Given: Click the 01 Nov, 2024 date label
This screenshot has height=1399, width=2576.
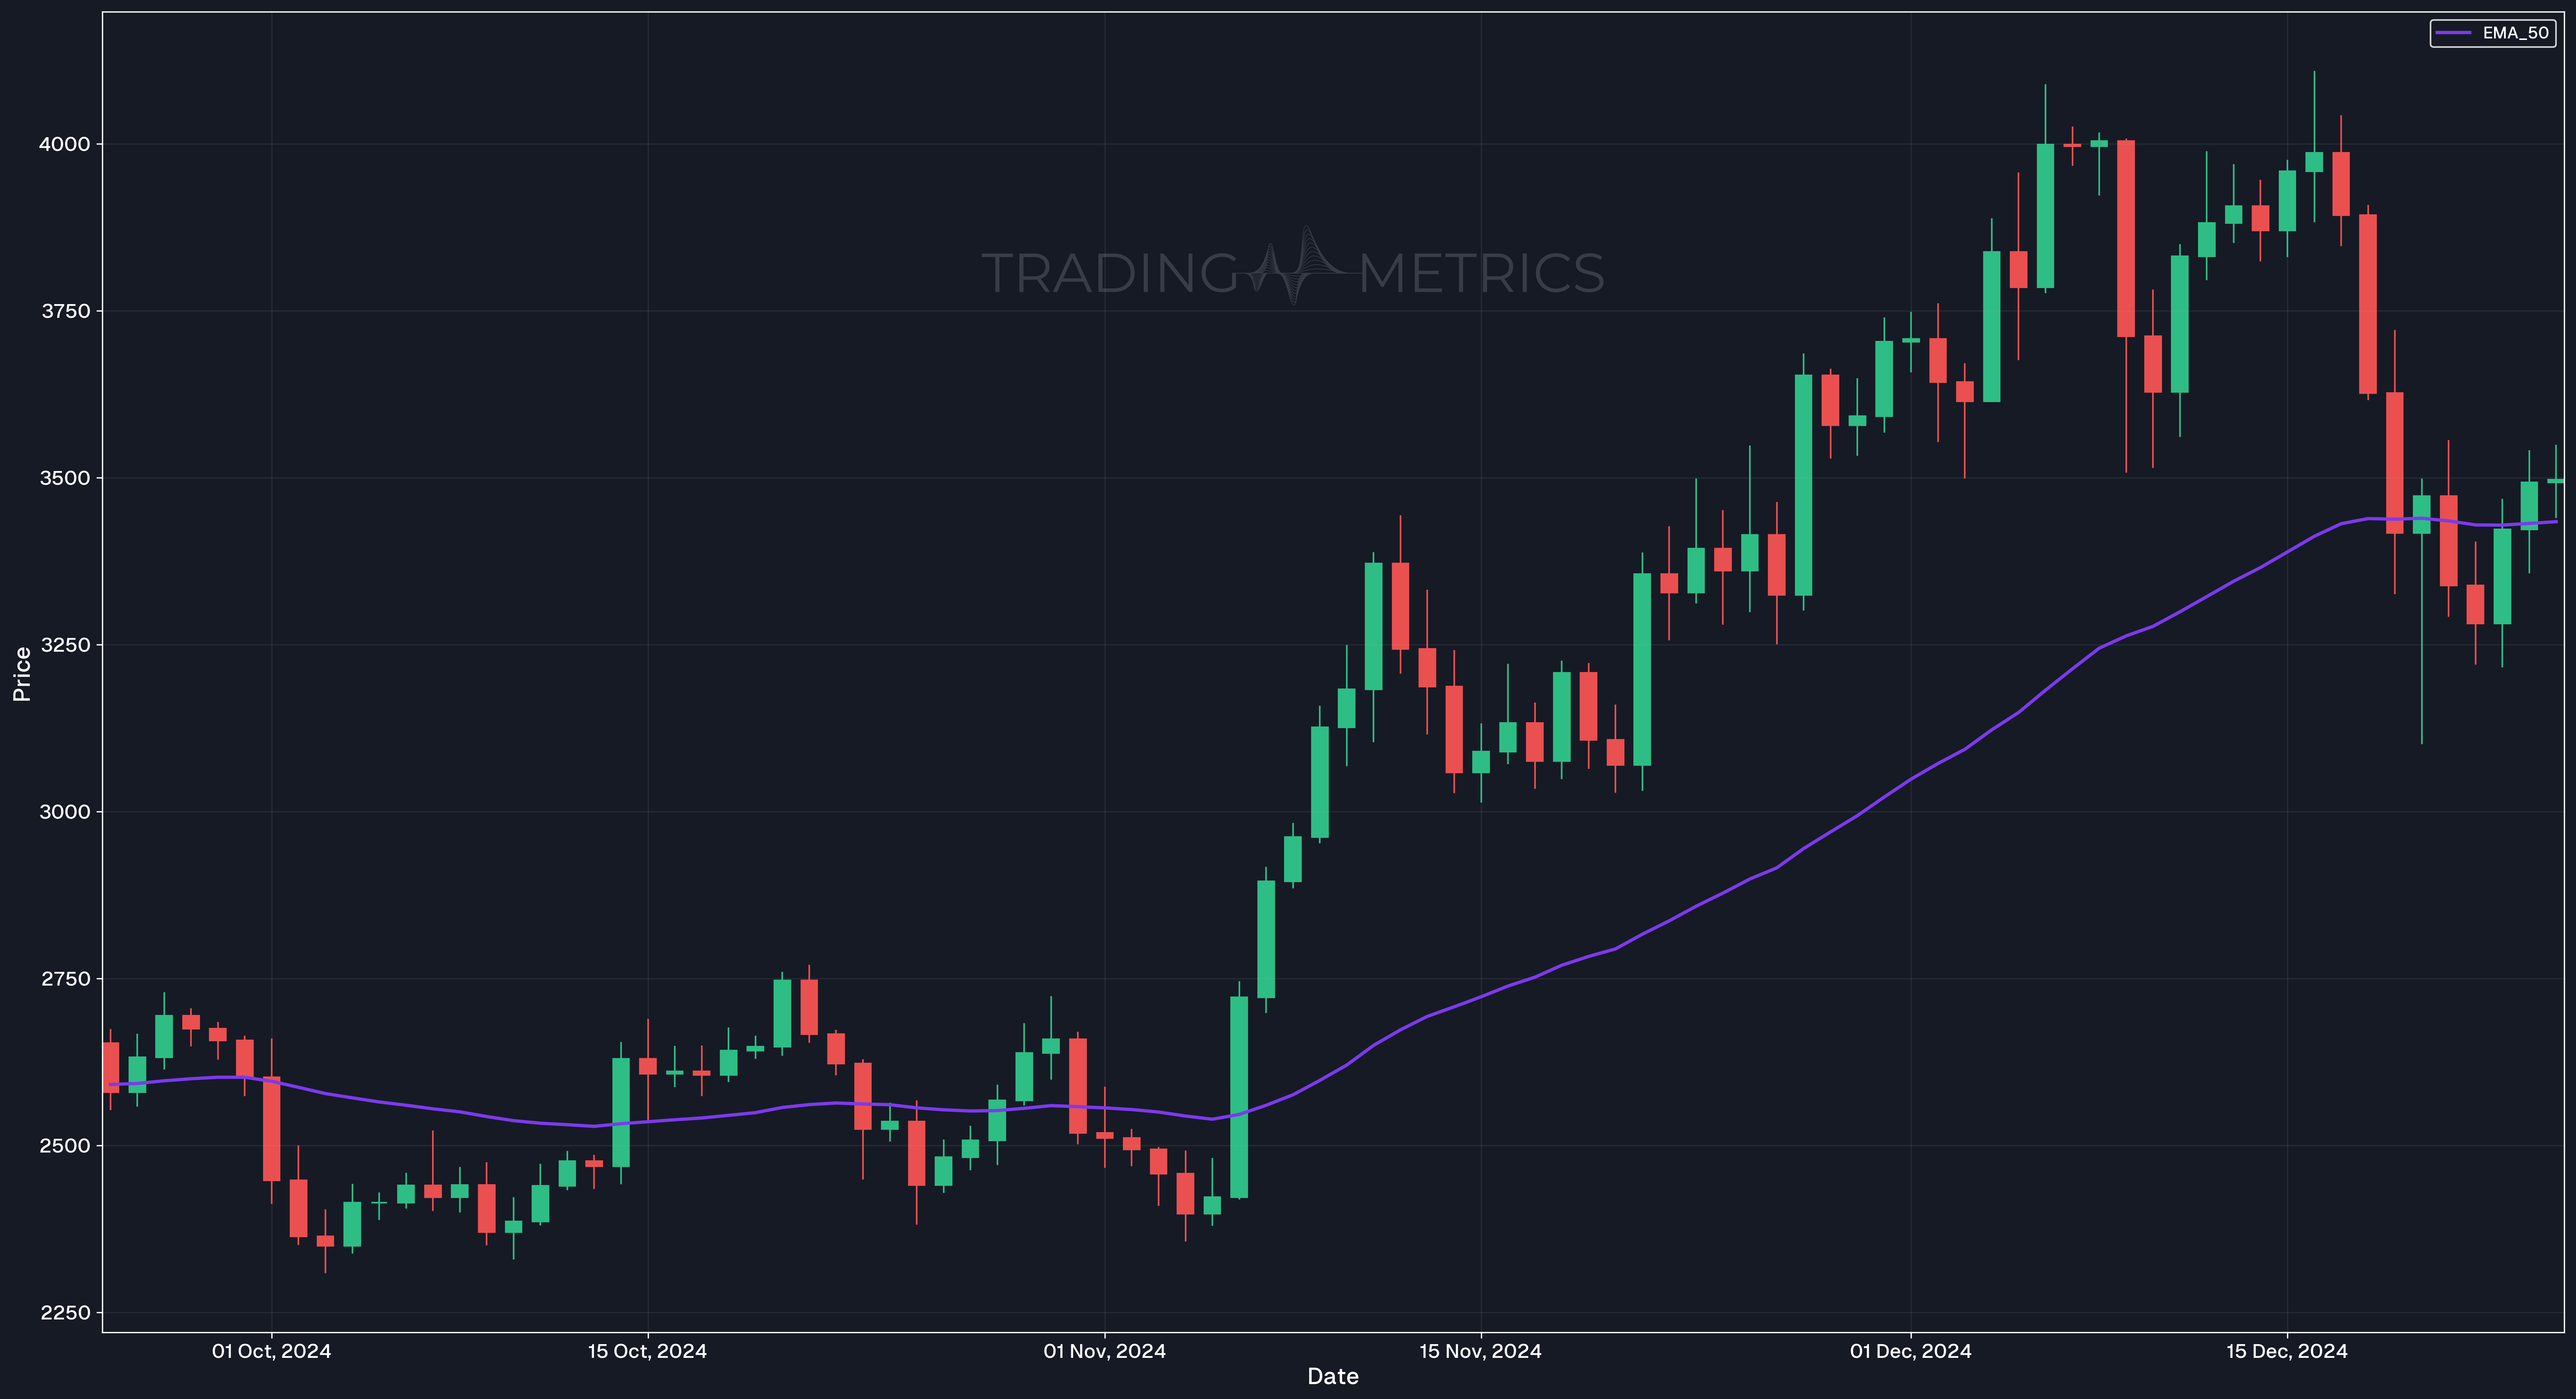Looking at the screenshot, I should (x=1104, y=1351).
